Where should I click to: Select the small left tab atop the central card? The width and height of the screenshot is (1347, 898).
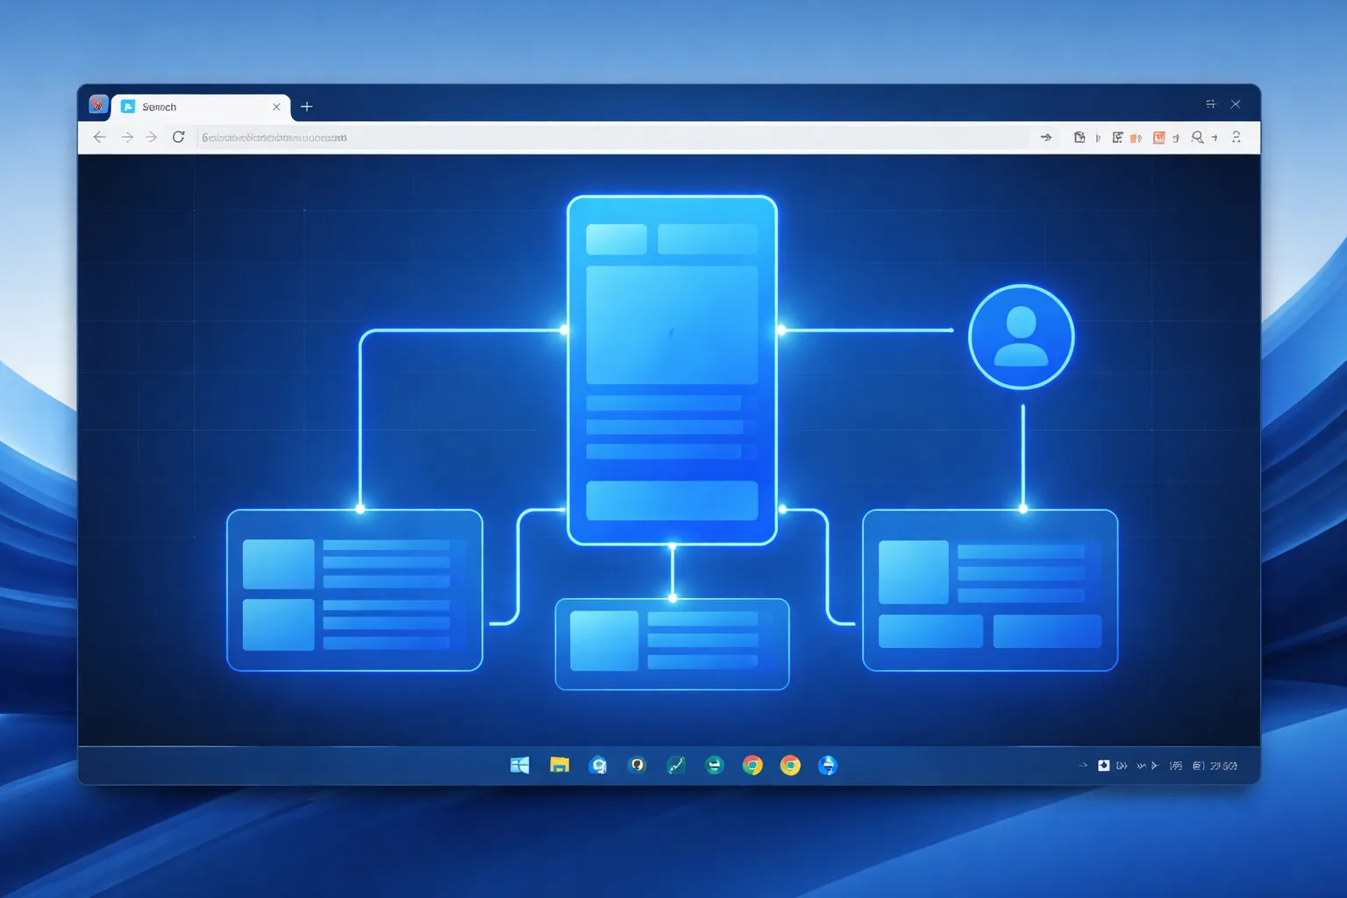coord(616,239)
